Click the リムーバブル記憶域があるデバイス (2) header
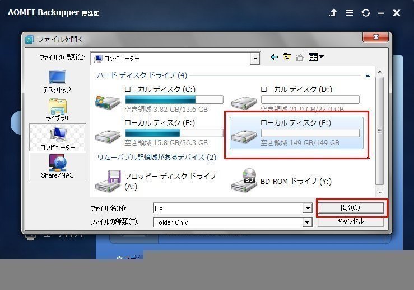 tap(156, 157)
